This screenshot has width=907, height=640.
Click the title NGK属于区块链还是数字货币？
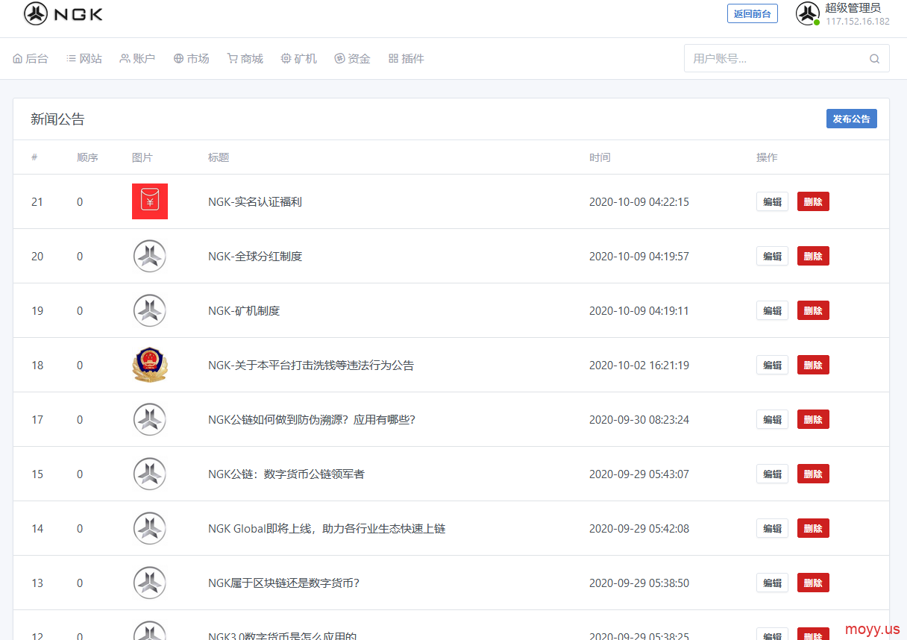284,583
